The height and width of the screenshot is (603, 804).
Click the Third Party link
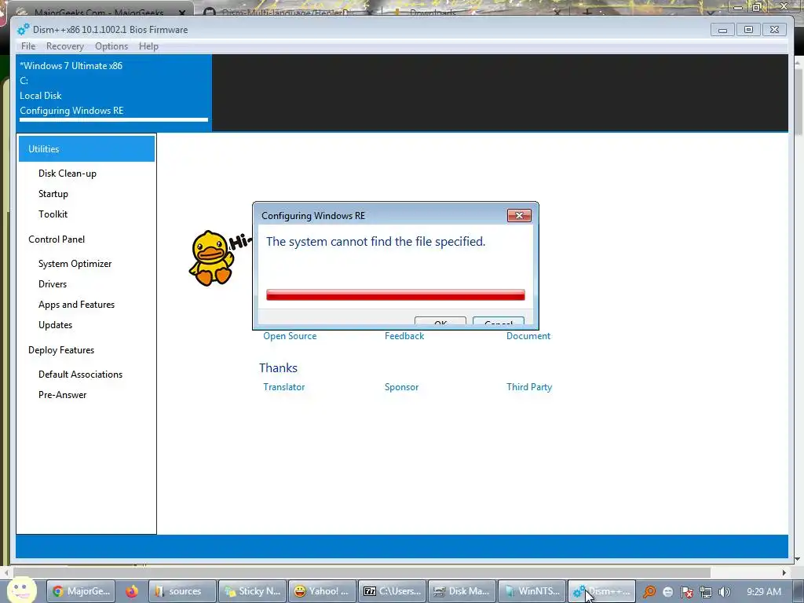tap(529, 387)
